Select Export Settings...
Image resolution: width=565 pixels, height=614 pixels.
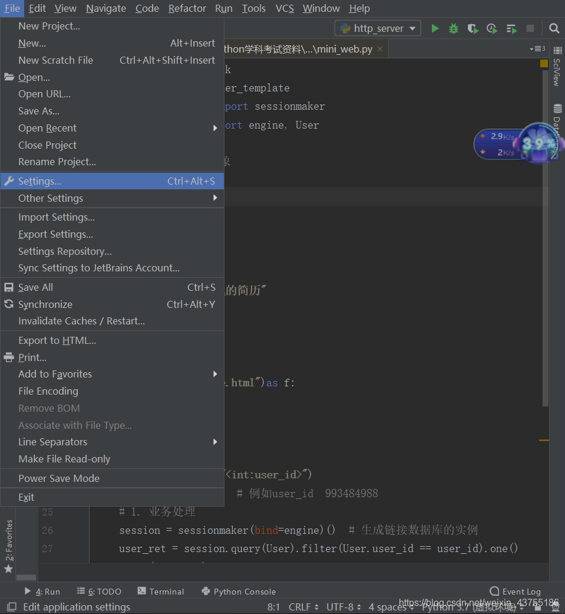pyautogui.click(x=113, y=234)
